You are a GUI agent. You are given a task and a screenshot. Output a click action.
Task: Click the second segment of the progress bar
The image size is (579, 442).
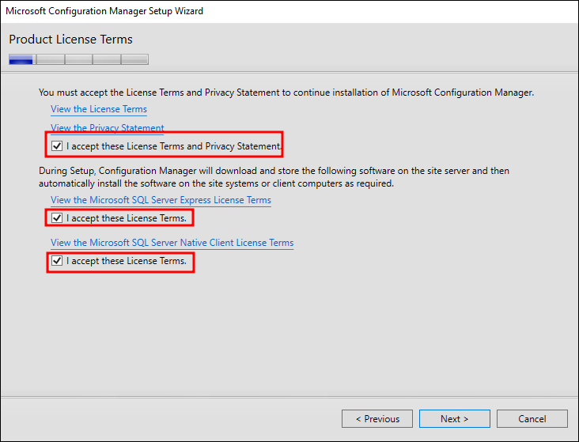pyautogui.click(x=50, y=59)
